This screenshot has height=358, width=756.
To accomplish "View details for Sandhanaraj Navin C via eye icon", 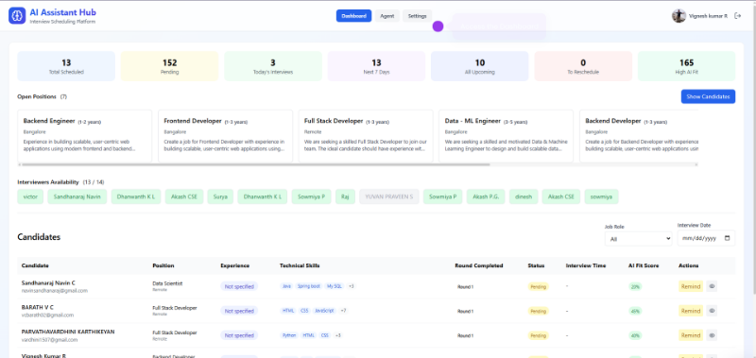I will 712,287.
